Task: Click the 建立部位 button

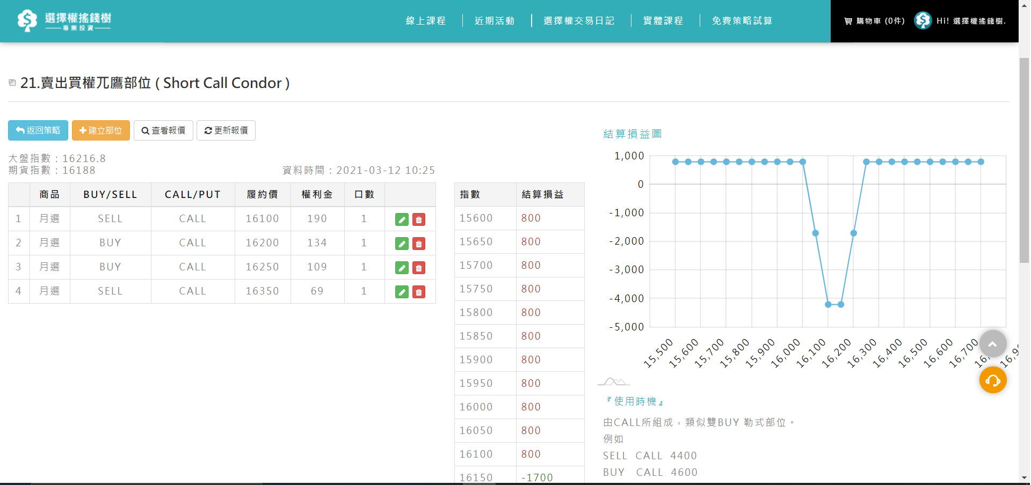Action: (101, 130)
